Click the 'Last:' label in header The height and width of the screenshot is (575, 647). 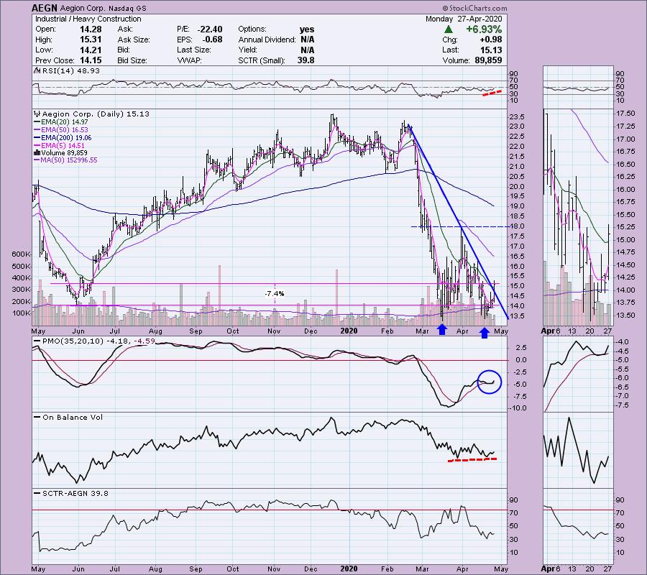pyautogui.click(x=450, y=50)
